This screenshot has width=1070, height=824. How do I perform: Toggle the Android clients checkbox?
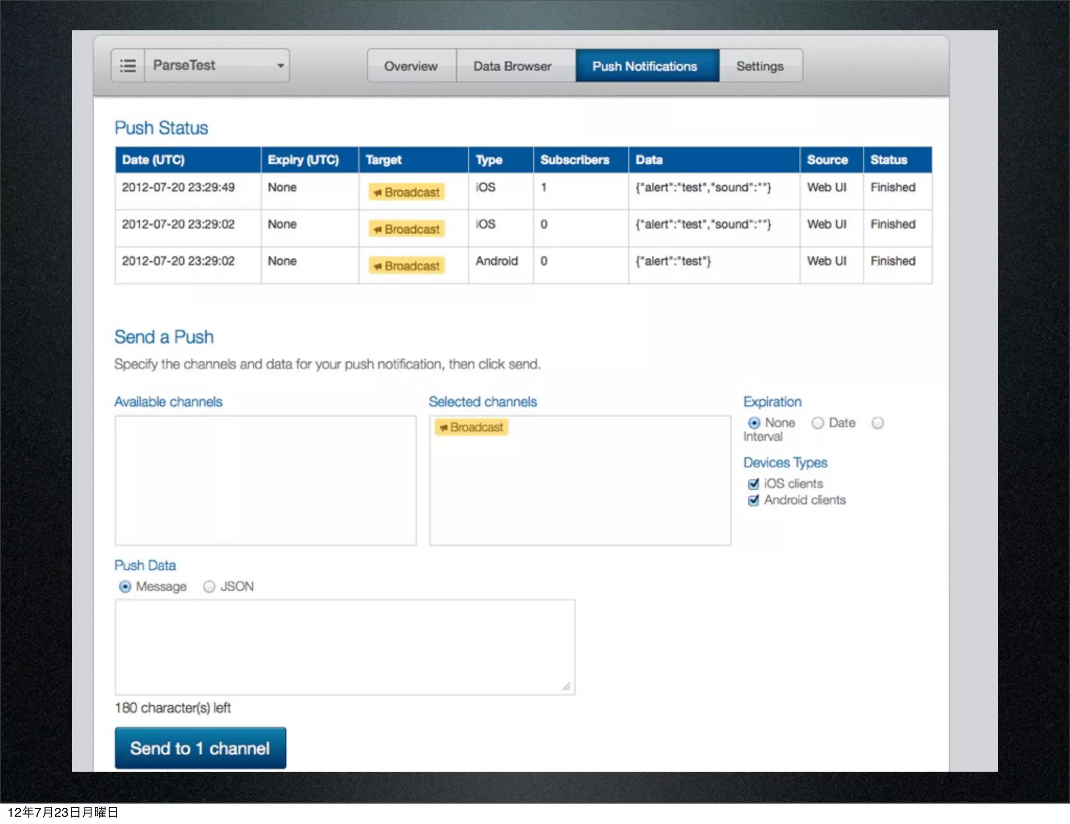[753, 501]
